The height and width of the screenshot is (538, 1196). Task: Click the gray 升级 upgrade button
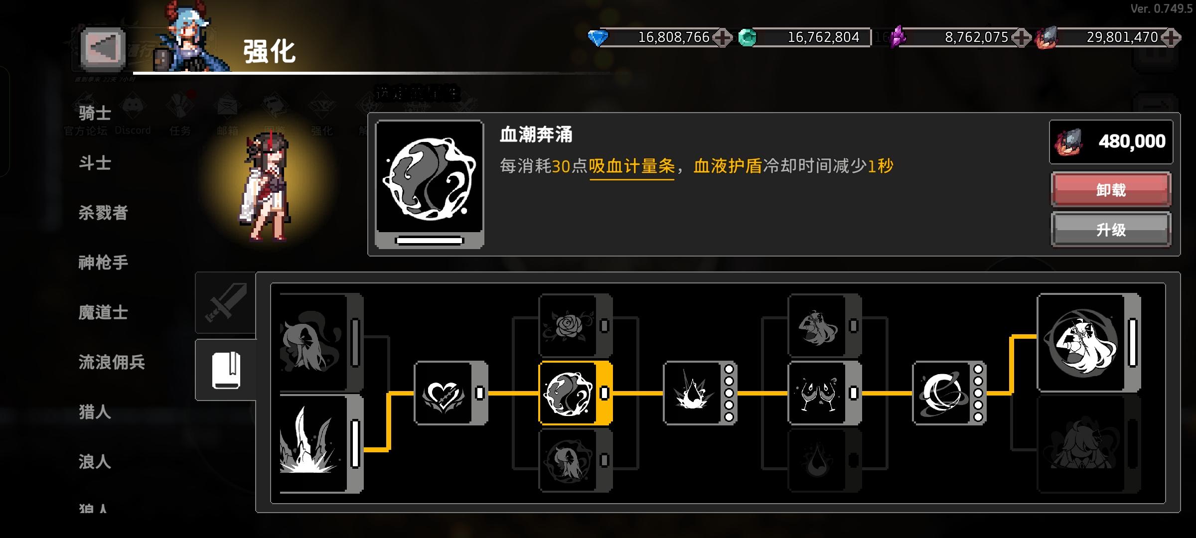pyautogui.click(x=1111, y=229)
